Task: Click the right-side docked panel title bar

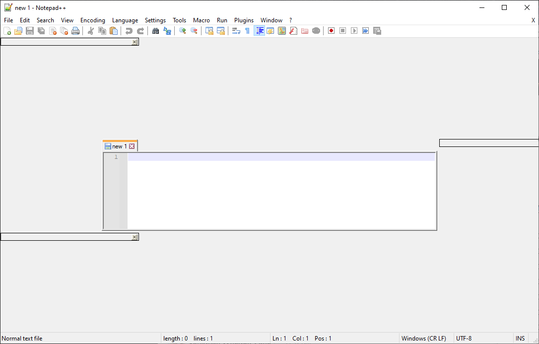Action: coord(489,143)
